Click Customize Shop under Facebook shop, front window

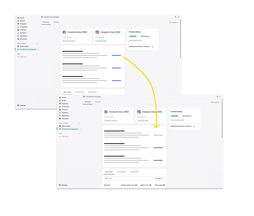(110, 121)
